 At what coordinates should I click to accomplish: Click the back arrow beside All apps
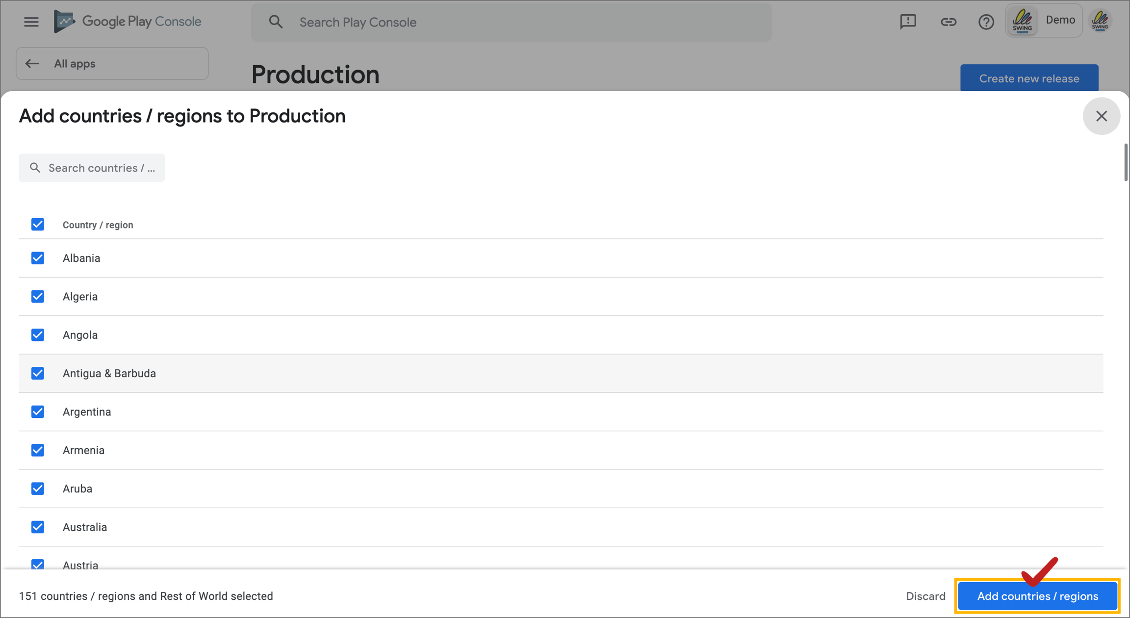click(x=32, y=64)
